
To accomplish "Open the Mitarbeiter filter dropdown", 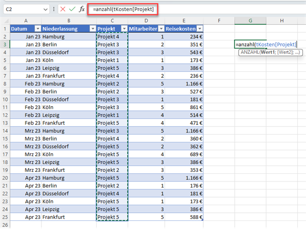I will (160, 29).
